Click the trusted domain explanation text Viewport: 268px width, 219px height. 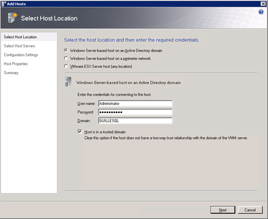pos(166,138)
